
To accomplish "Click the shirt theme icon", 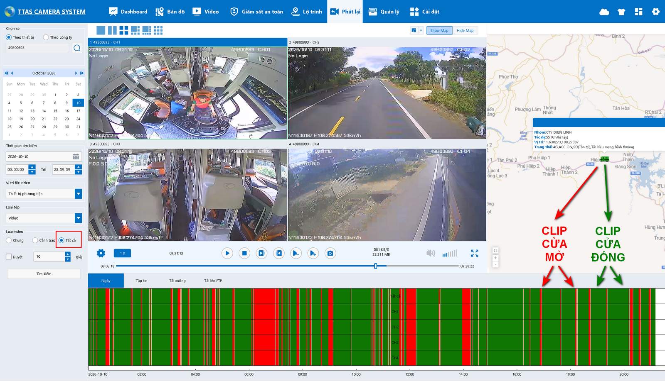I will pyautogui.click(x=621, y=12).
